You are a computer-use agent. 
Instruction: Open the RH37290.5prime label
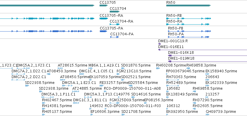click(208, 100)
